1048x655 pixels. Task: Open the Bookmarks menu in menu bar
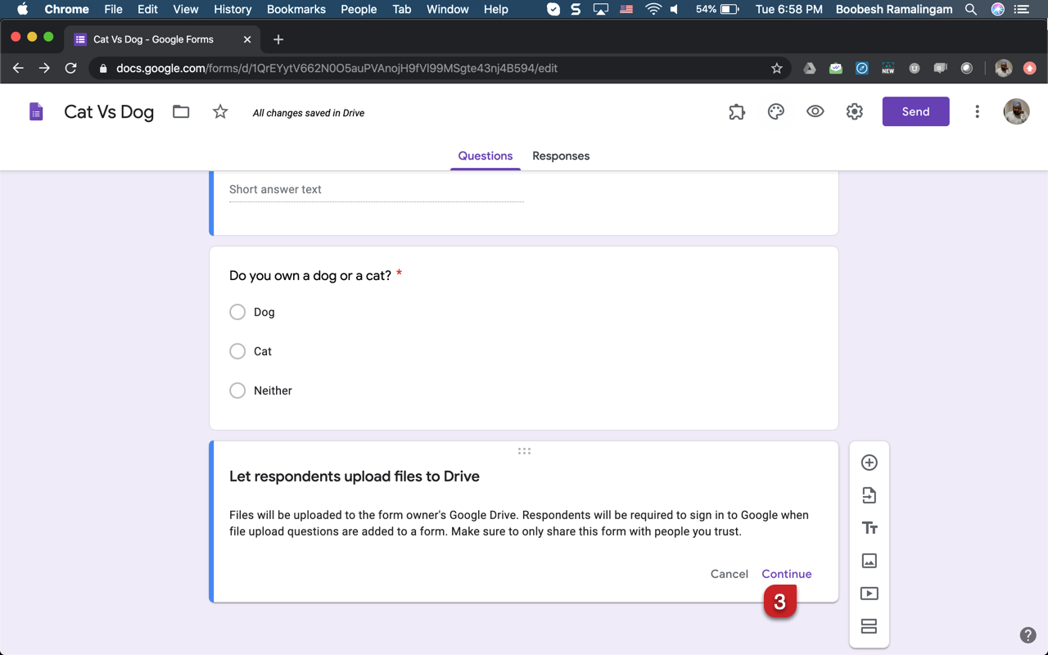click(x=296, y=9)
